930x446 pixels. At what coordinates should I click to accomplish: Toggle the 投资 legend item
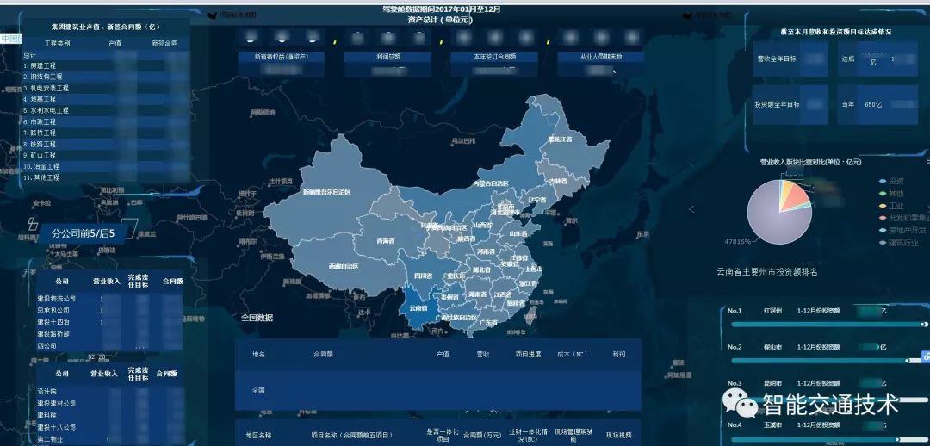(x=891, y=181)
